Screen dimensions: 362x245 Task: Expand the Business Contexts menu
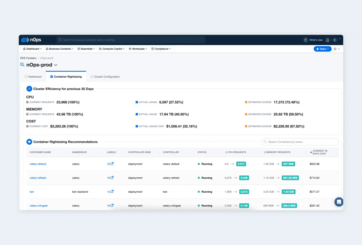coord(60,49)
